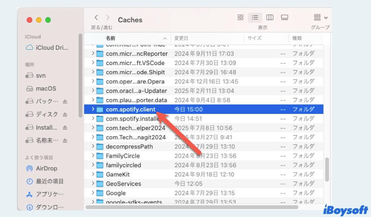371x217 pixels.
Task: Eject the 名称未… volume
Action: tap(65, 141)
